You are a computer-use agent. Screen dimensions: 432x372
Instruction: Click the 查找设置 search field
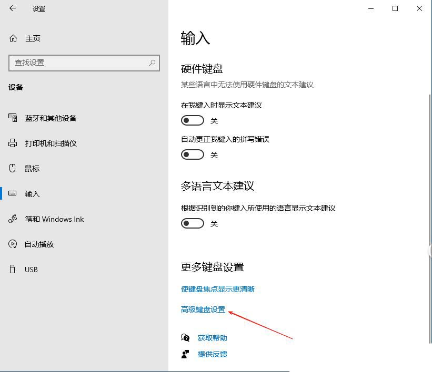[x=79, y=63]
